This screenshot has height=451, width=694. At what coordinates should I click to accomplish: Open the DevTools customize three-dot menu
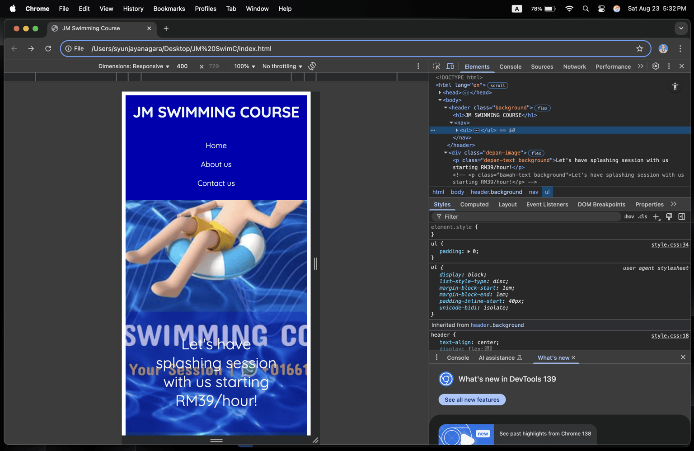coord(669,66)
